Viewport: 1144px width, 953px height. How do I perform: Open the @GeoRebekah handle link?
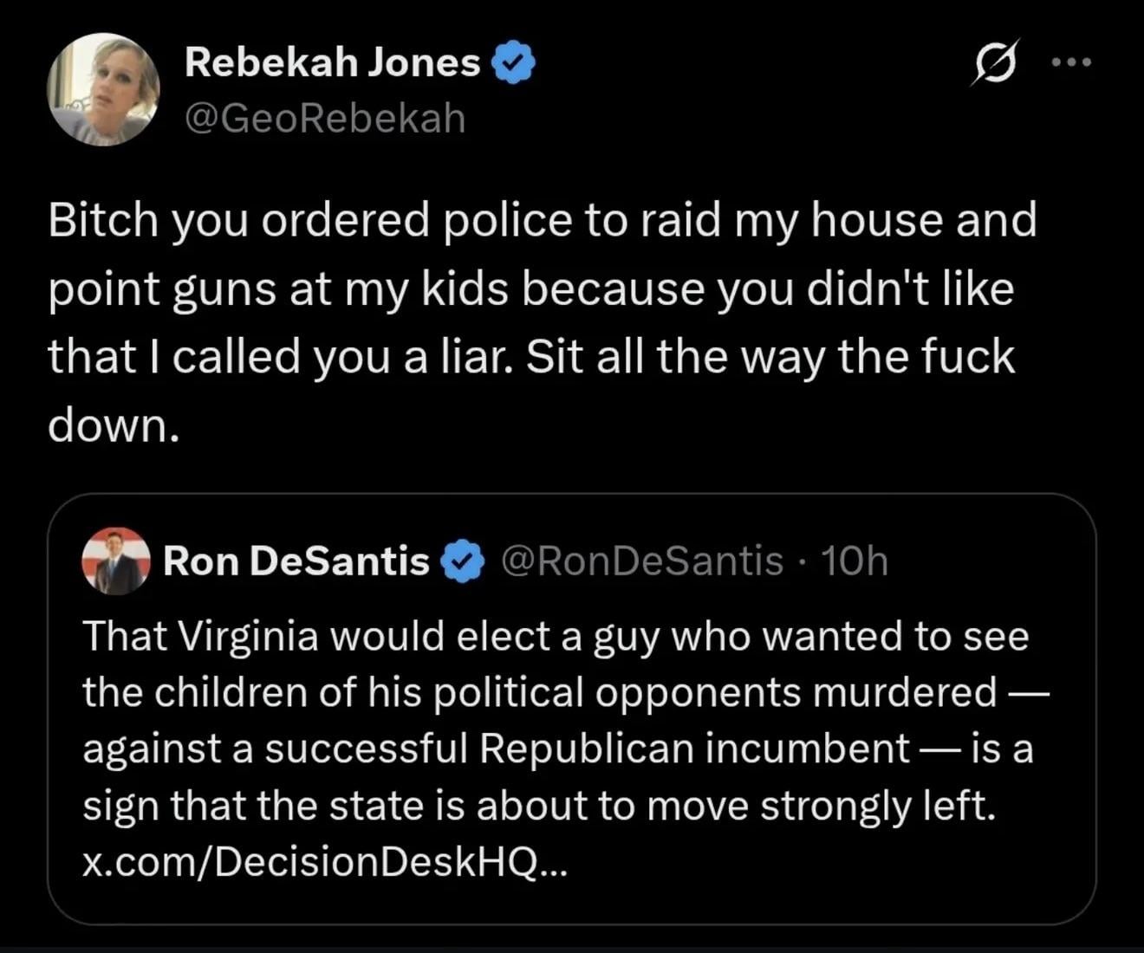click(325, 118)
